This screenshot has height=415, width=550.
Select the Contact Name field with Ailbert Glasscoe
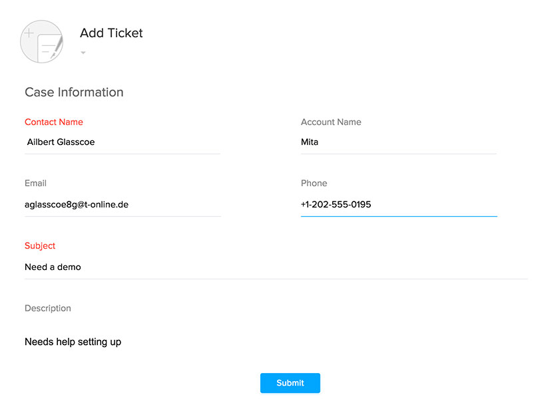click(x=123, y=142)
